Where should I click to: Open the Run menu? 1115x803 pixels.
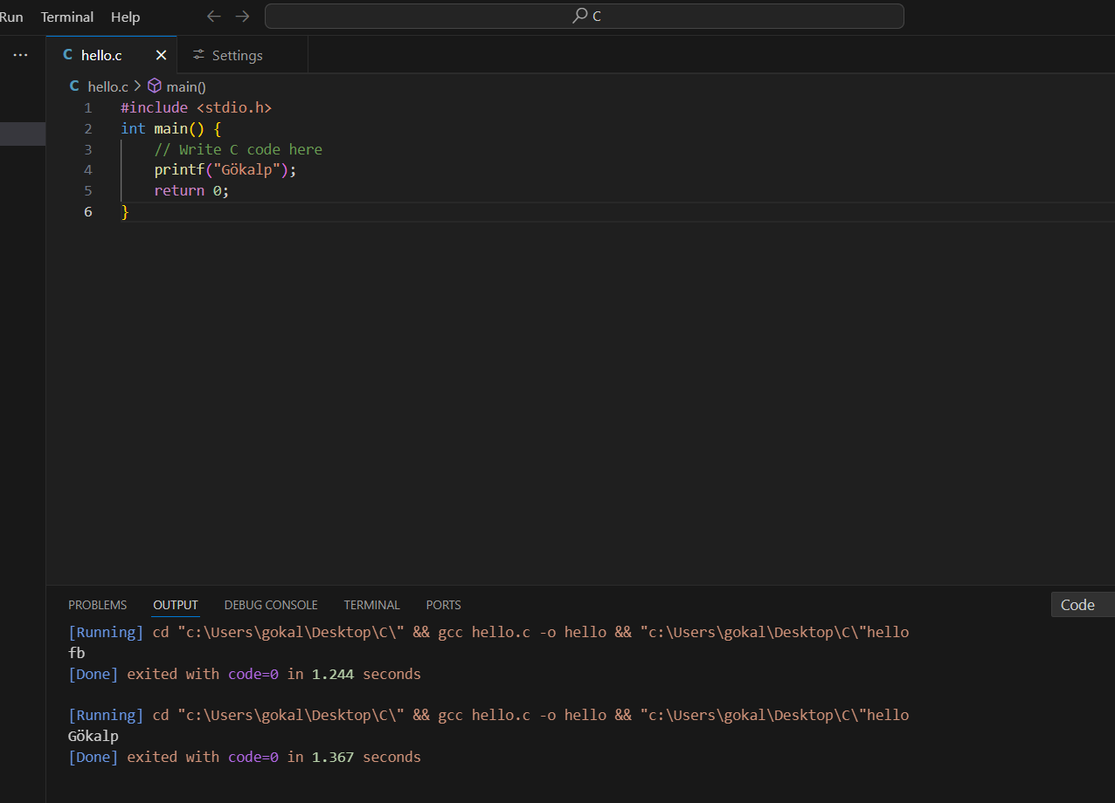pos(11,17)
